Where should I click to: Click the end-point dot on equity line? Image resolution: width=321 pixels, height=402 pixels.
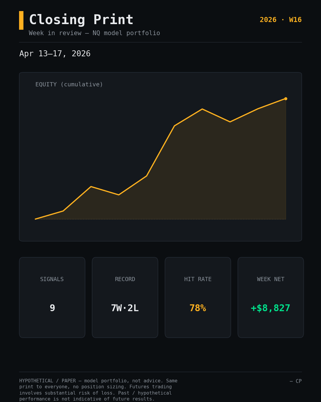click(286, 98)
